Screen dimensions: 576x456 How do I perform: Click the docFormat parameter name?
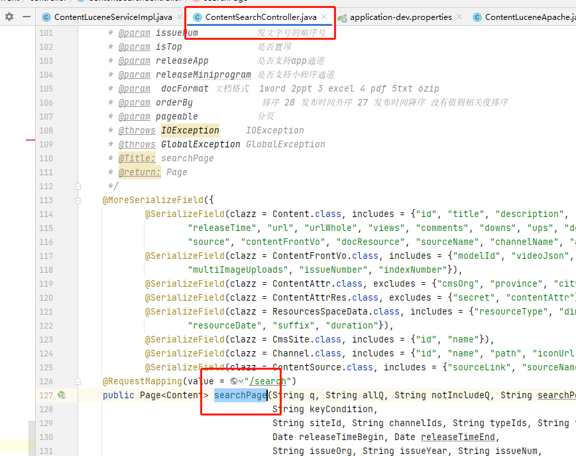185,89
